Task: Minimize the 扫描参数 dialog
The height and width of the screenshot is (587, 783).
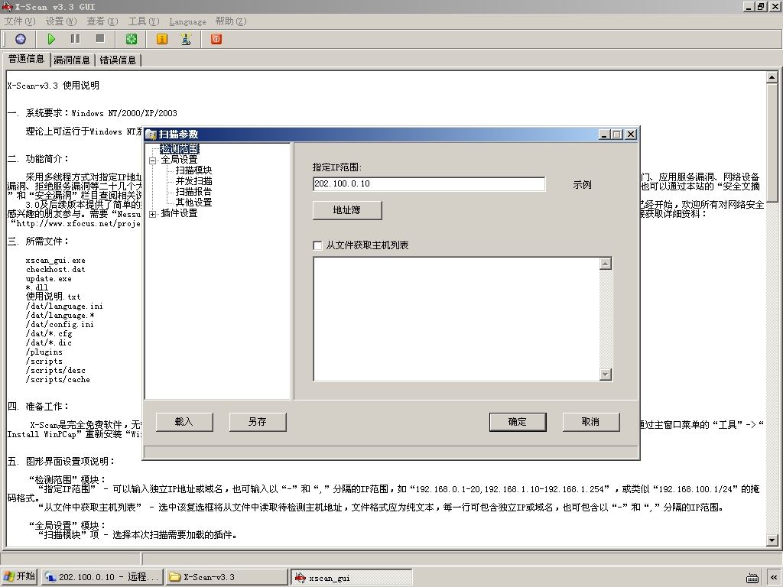Action: (x=605, y=135)
